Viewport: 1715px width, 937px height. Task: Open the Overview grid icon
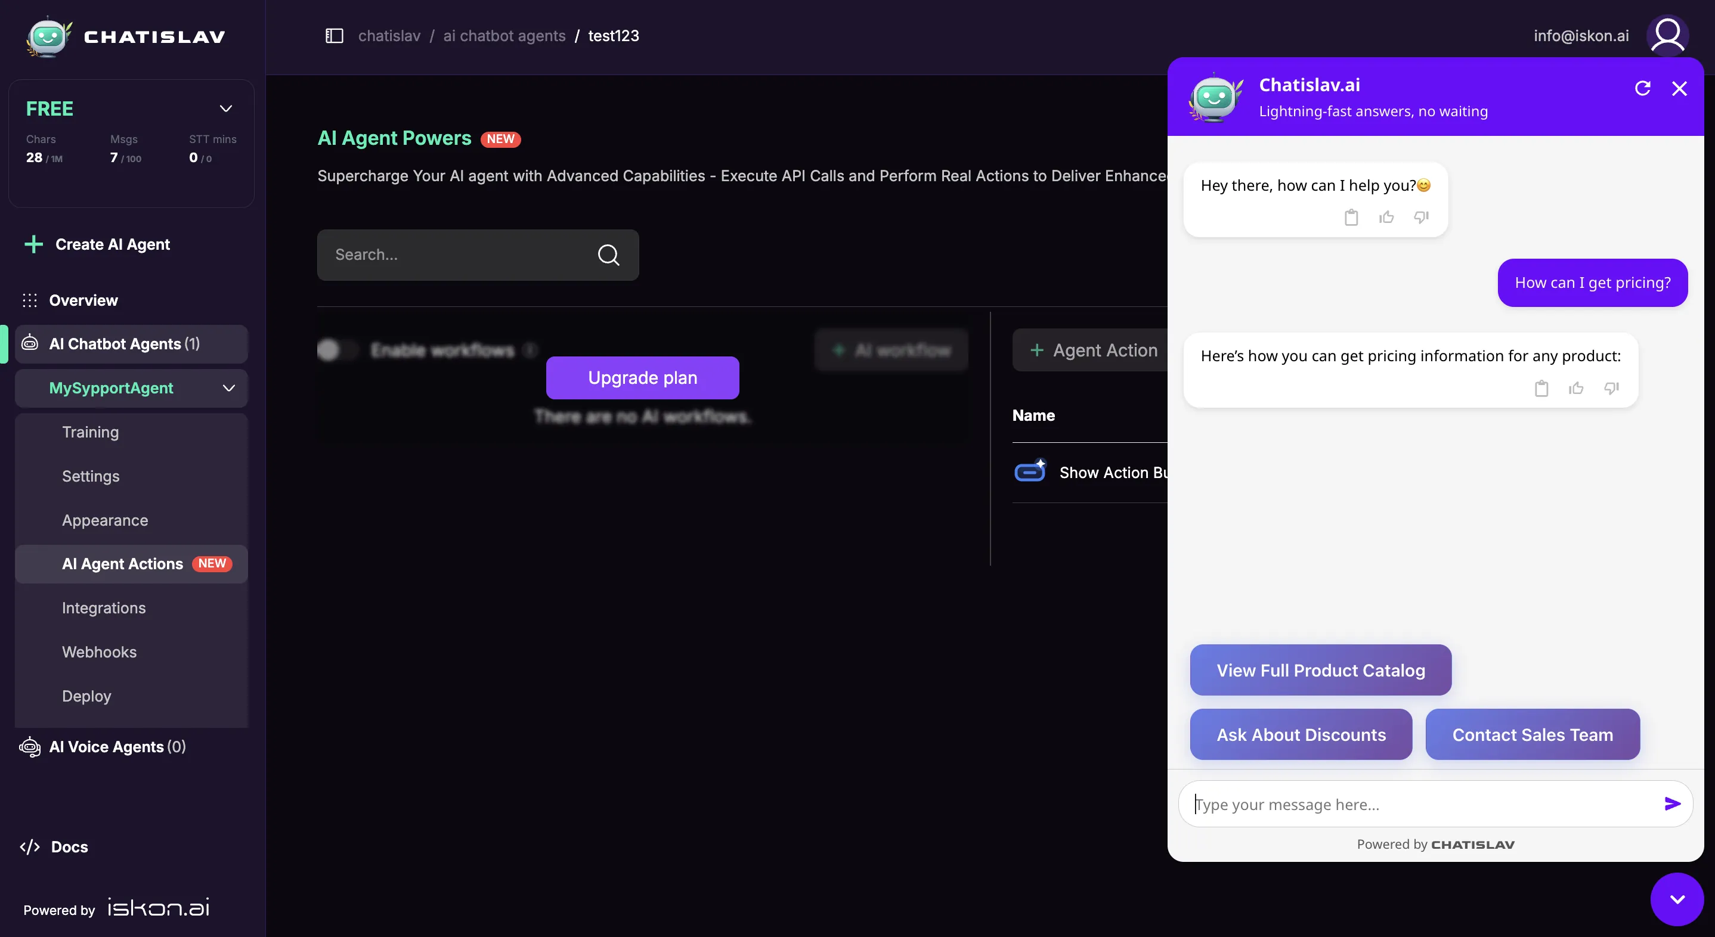(29, 300)
